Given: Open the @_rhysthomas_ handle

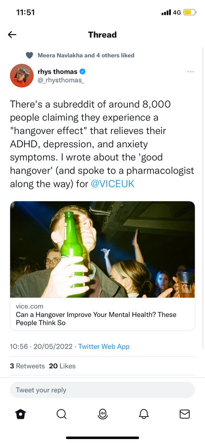Looking at the screenshot, I should [61, 80].
